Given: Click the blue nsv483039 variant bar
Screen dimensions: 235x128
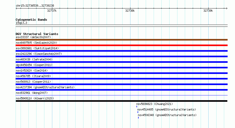Looking at the screenshot, I should click(x=121, y=62).
